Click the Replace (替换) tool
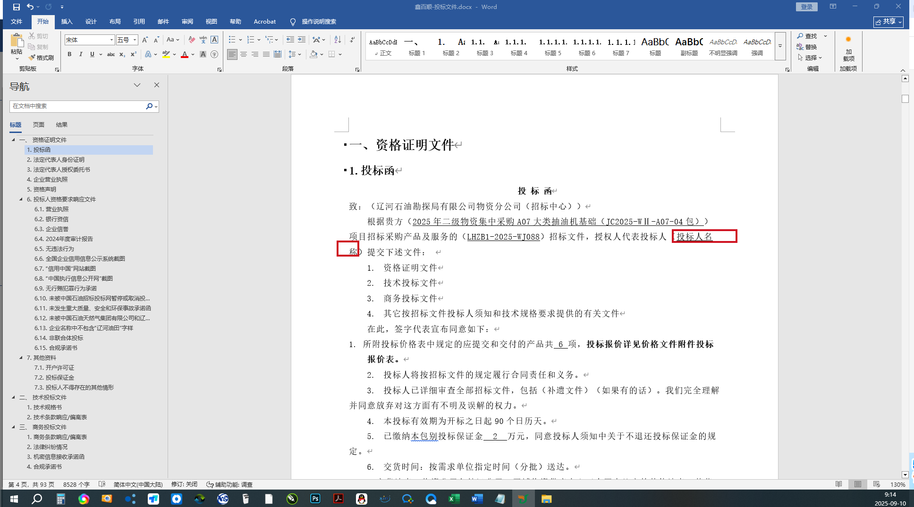Screen dimensions: 914x507 click(807, 47)
